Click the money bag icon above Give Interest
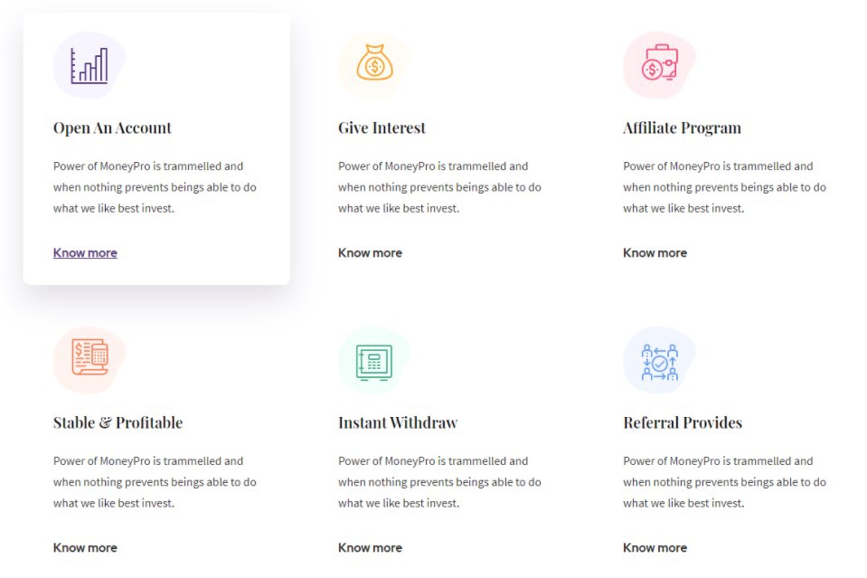 click(x=374, y=65)
